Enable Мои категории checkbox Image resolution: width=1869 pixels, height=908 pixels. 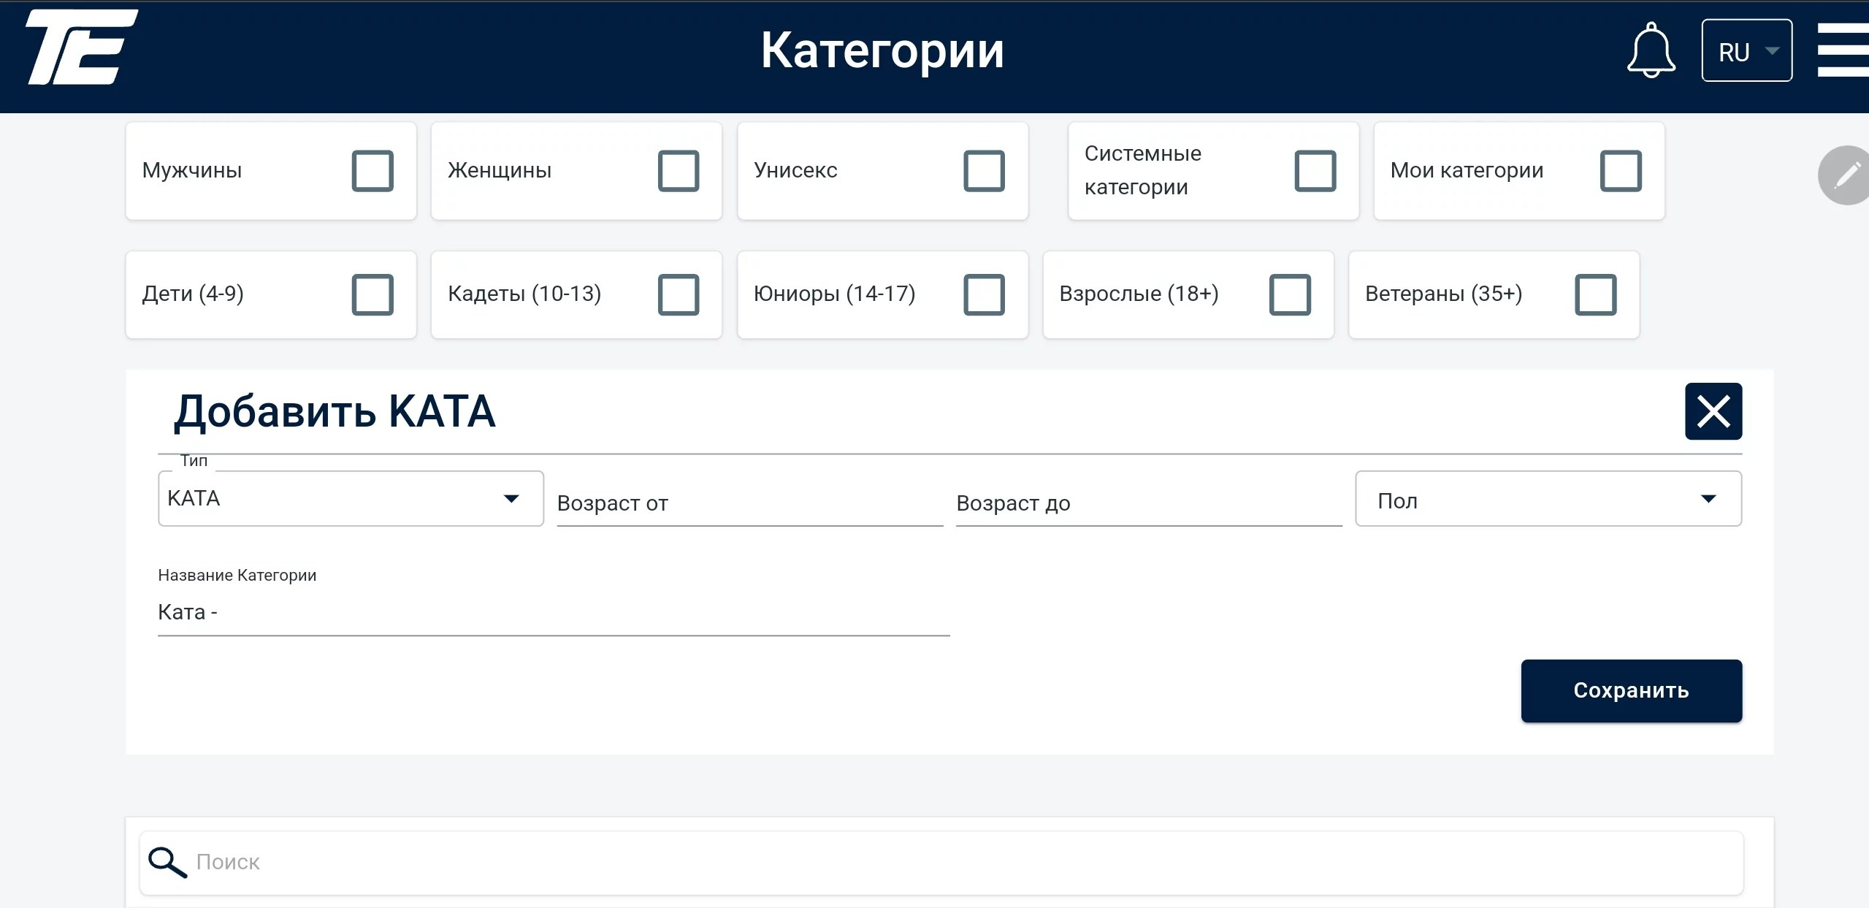(1621, 171)
